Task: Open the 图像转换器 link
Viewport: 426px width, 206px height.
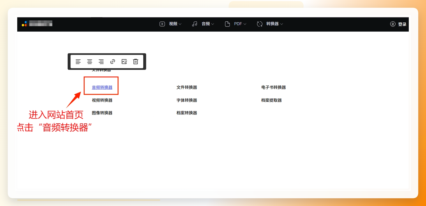Action: [x=102, y=113]
